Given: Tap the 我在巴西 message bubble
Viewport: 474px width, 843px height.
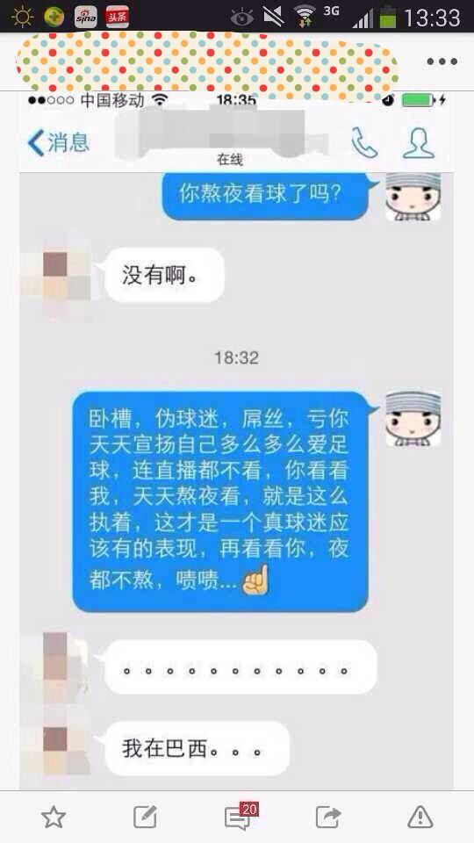Looking at the screenshot, I should 196,748.
